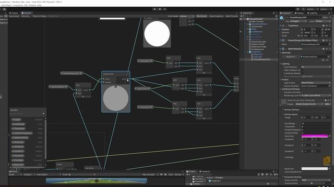Toggle the Main Preview button

232,16
